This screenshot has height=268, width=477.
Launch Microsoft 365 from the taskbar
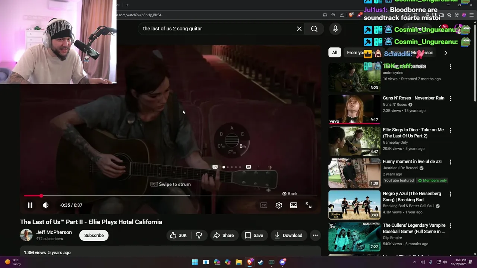(217, 262)
